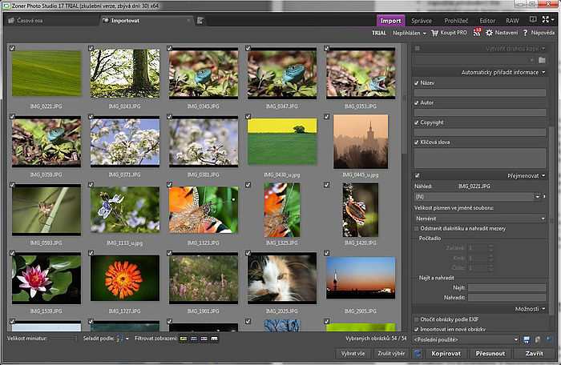
Task: Uncheck the Název checkbox
Action: [x=417, y=82]
